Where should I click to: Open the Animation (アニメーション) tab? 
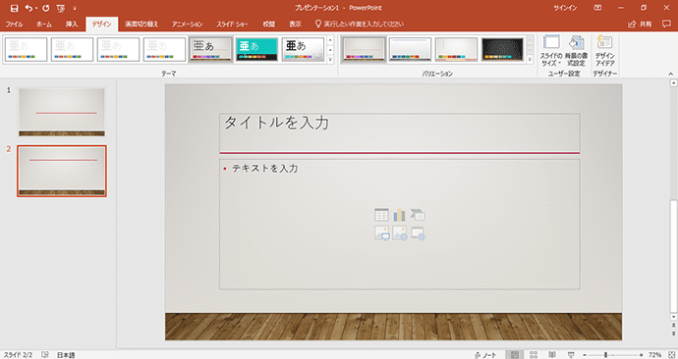click(187, 25)
